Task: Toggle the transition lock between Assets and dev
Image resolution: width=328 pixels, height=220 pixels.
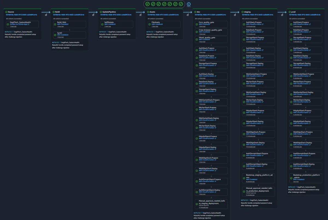Action: click(x=188, y=15)
